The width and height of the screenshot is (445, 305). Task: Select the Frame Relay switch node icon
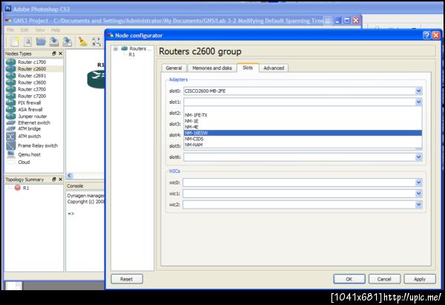[11, 145]
